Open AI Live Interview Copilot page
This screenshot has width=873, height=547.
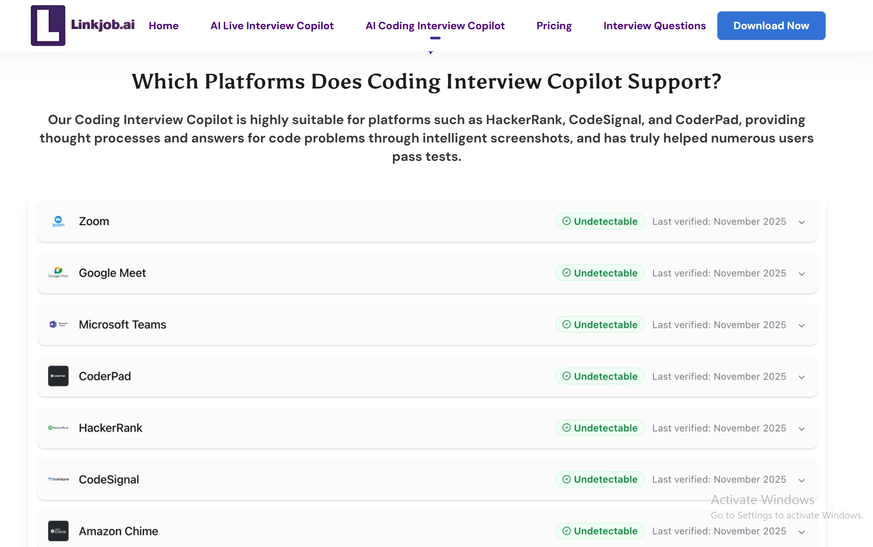[x=272, y=25]
